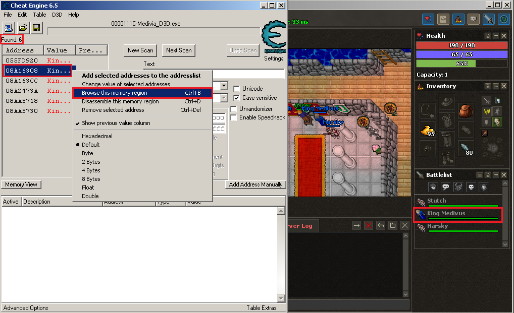This screenshot has width=514, height=313.
Task: Click the Next Scan button
Action: pos(179,50)
